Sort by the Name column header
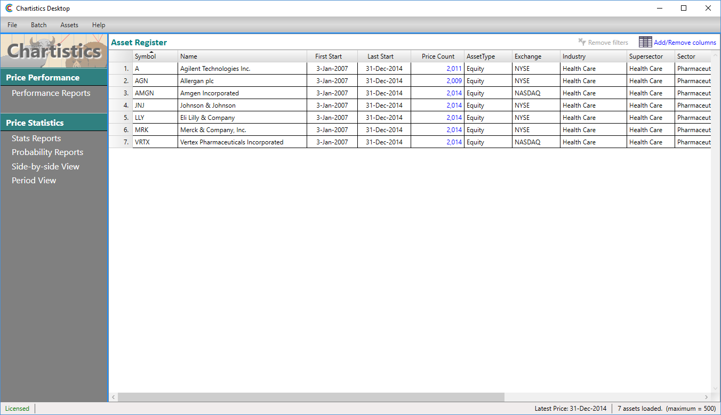The width and height of the screenshot is (721, 415). click(x=243, y=56)
